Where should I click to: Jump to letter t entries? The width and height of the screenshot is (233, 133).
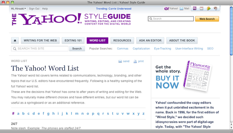point(112,114)
